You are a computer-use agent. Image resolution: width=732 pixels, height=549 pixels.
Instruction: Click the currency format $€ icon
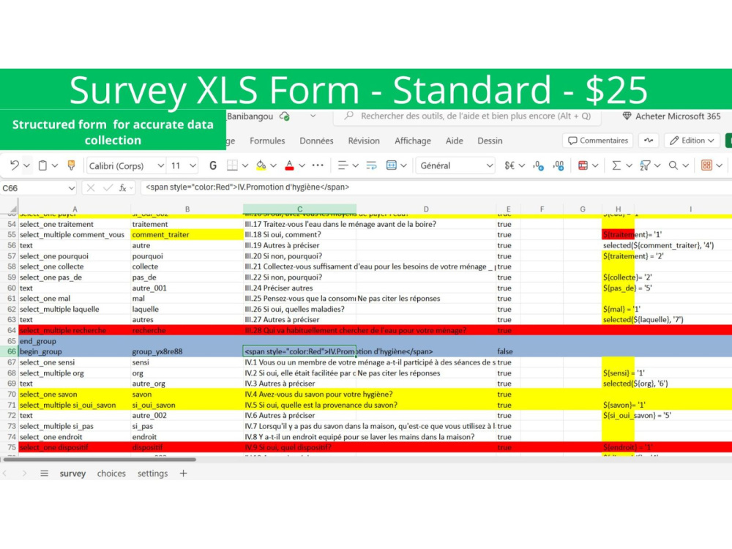point(509,165)
